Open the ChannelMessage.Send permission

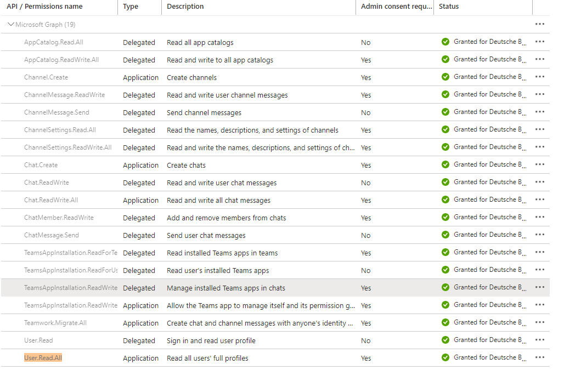click(57, 112)
